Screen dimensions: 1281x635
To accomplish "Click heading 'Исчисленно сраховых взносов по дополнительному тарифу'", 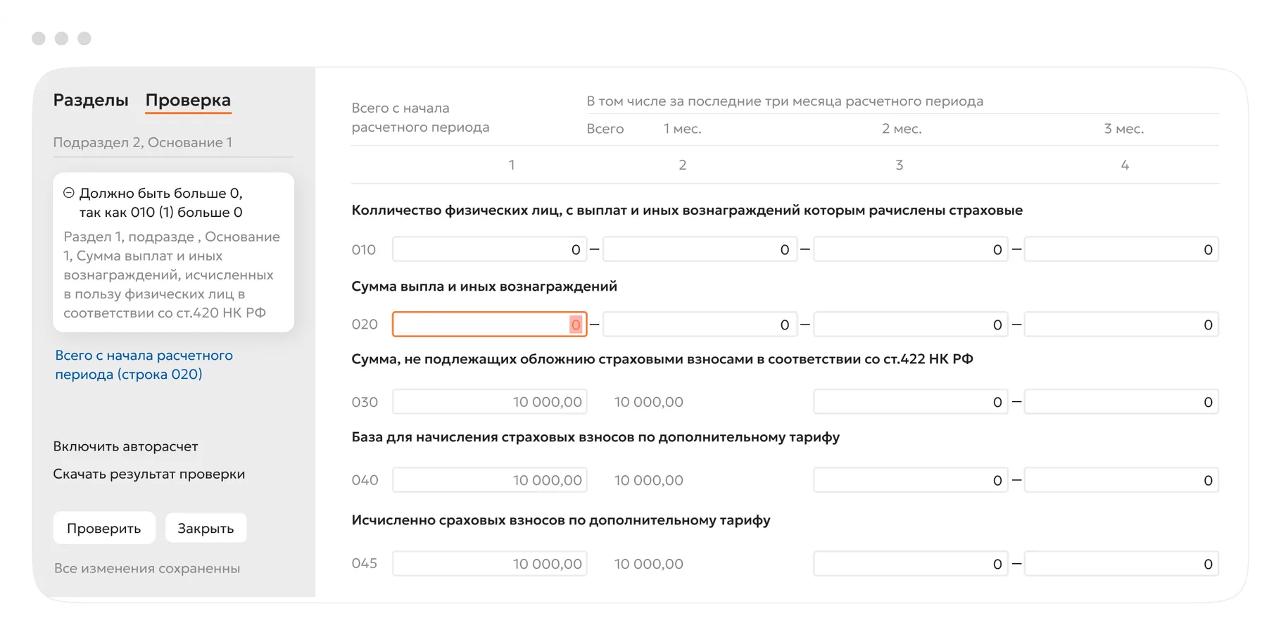I will [561, 520].
